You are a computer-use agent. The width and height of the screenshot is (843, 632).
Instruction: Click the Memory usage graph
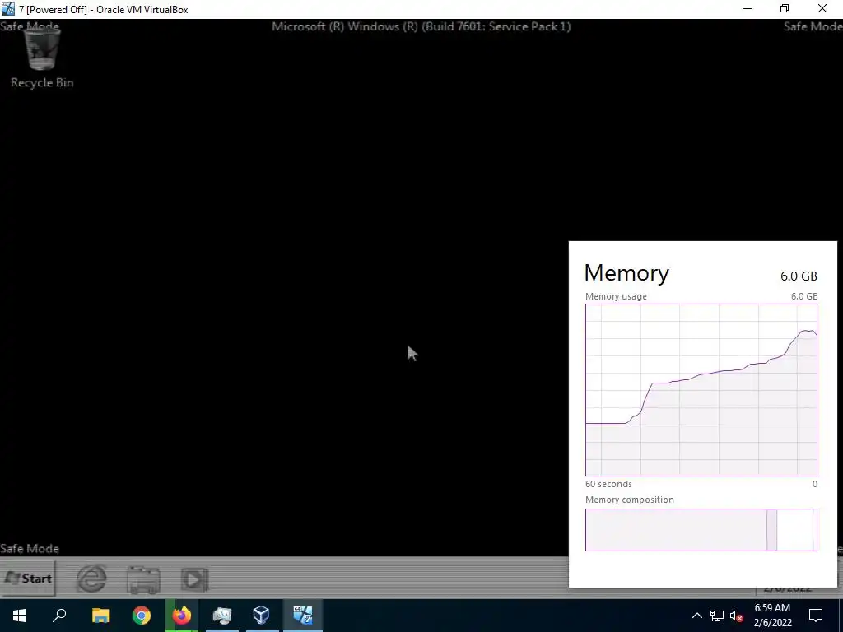701,389
